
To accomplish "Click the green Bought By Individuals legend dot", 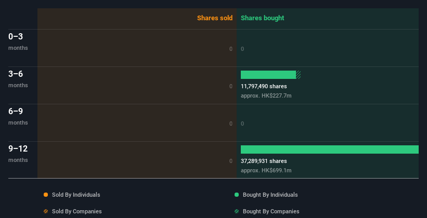I will pyautogui.click(x=237, y=195).
